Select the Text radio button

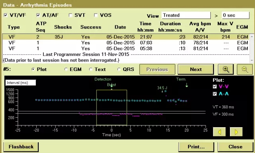pyautogui.click(x=91, y=69)
